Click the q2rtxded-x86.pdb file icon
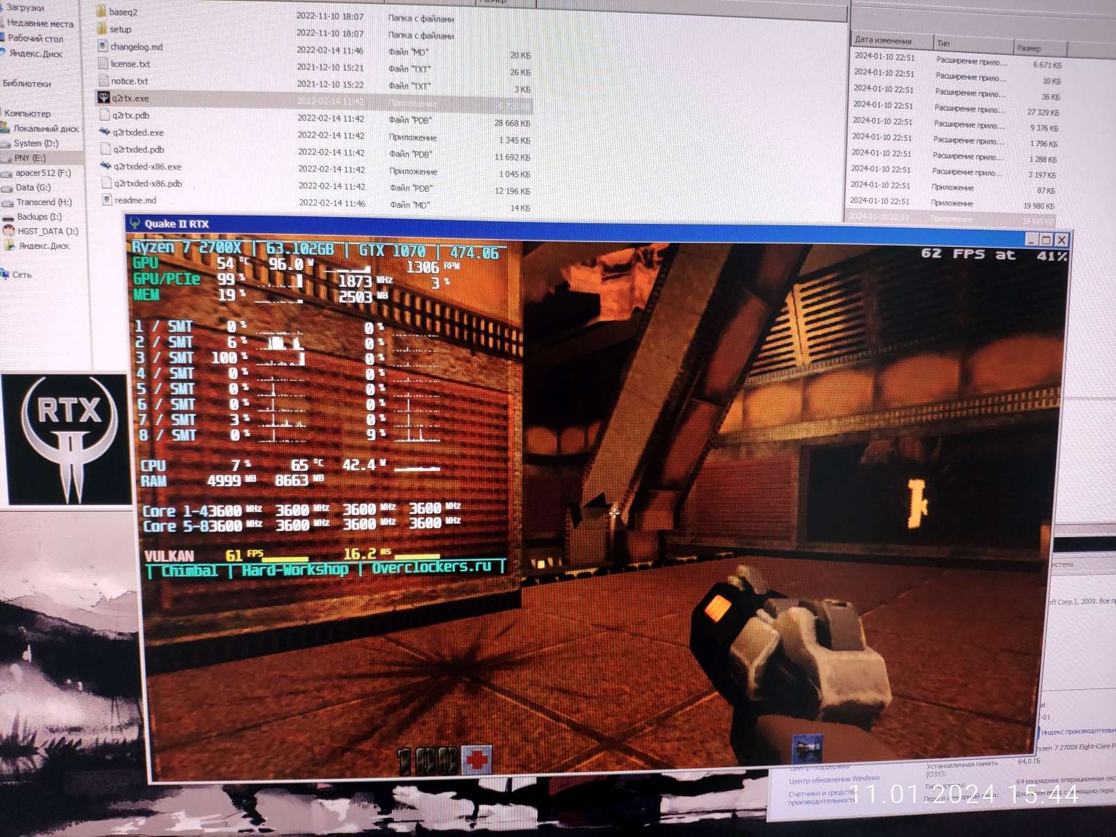1116x837 pixels. coord(106,183)
